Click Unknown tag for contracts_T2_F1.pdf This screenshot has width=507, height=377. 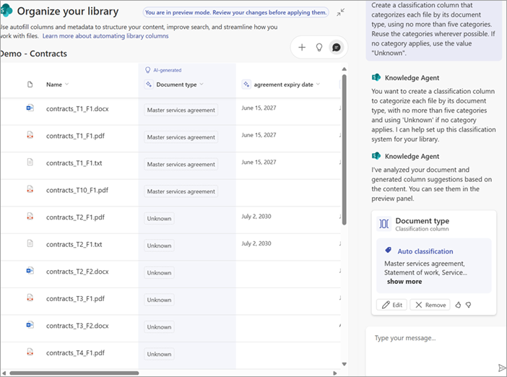tap(159, 219)
